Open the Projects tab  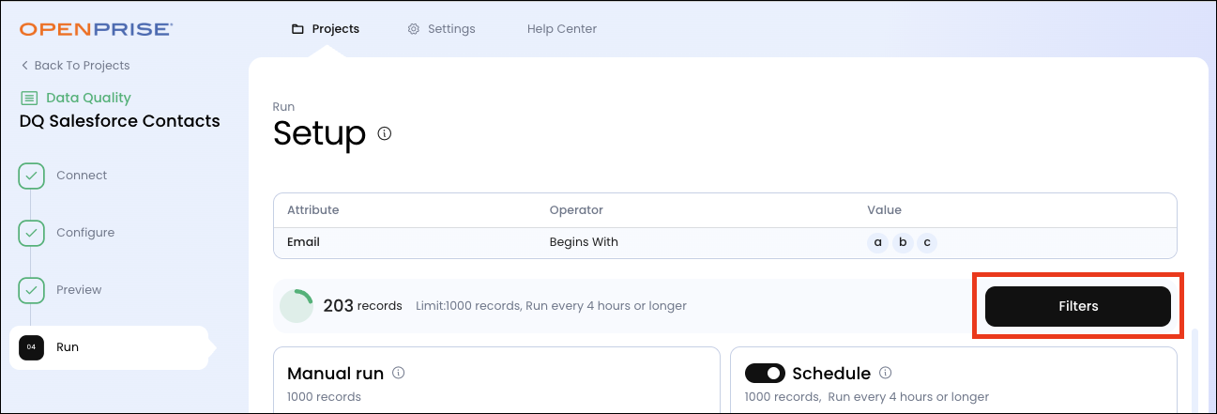pyautogui.click(x=326, y=29)
